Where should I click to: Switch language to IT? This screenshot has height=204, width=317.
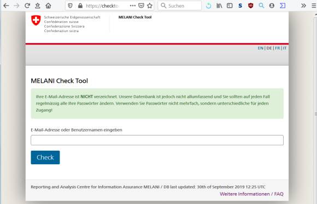pos(285,48)
